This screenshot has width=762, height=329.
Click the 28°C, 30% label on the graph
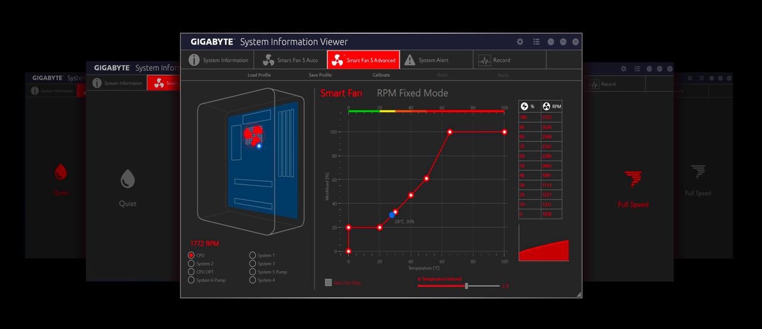pos(404,221)
